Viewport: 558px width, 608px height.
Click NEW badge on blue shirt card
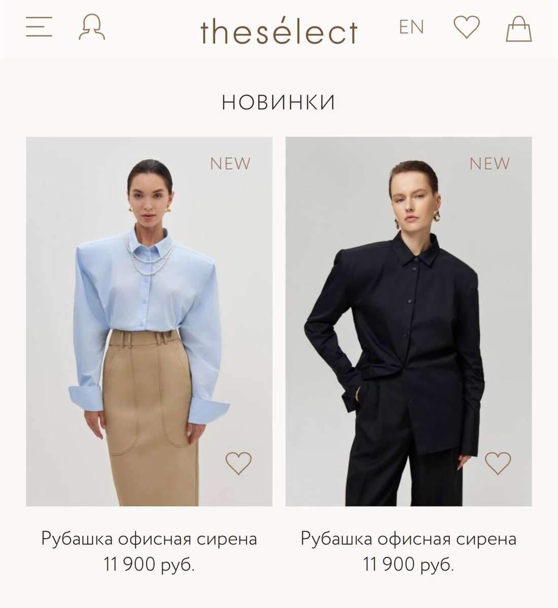tap(230, 164)
